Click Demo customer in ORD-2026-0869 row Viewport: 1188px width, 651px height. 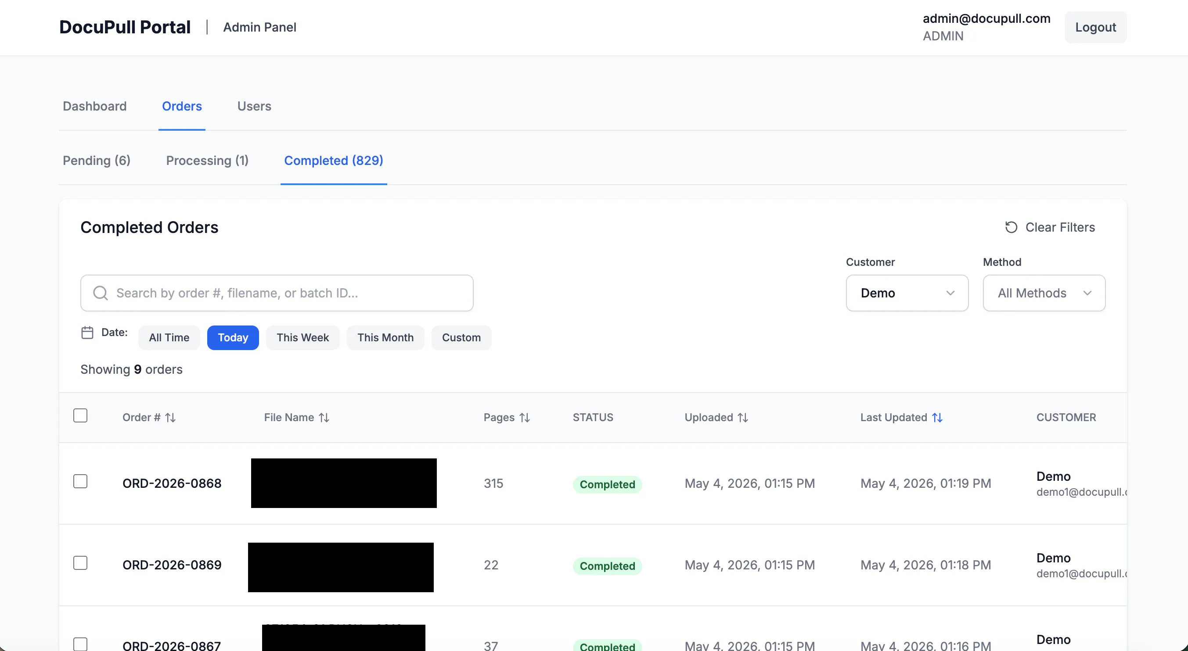pyautogui.click(x=1053, y=558)
